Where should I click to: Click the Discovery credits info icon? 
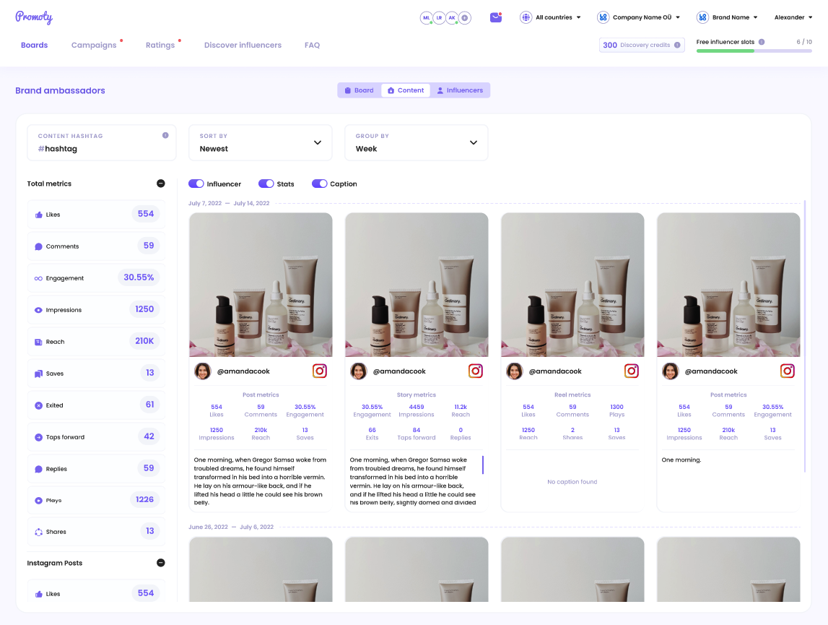(x=677, y=45)
